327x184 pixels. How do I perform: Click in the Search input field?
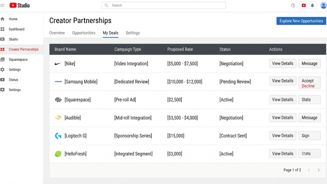[x=163, y=5]
